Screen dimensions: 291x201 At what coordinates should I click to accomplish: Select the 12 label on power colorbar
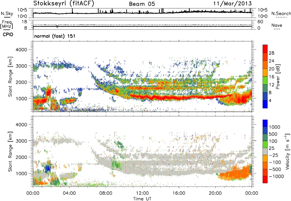[x=271, y=85]
